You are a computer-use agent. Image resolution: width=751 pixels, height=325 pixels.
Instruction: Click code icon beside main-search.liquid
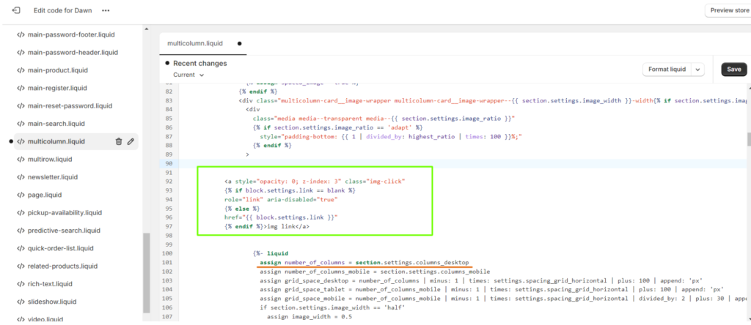pos(21,124)
